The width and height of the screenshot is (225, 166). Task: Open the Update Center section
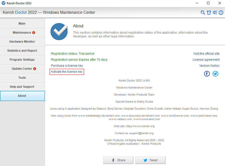pyautogui.click(x=22, y=69)
